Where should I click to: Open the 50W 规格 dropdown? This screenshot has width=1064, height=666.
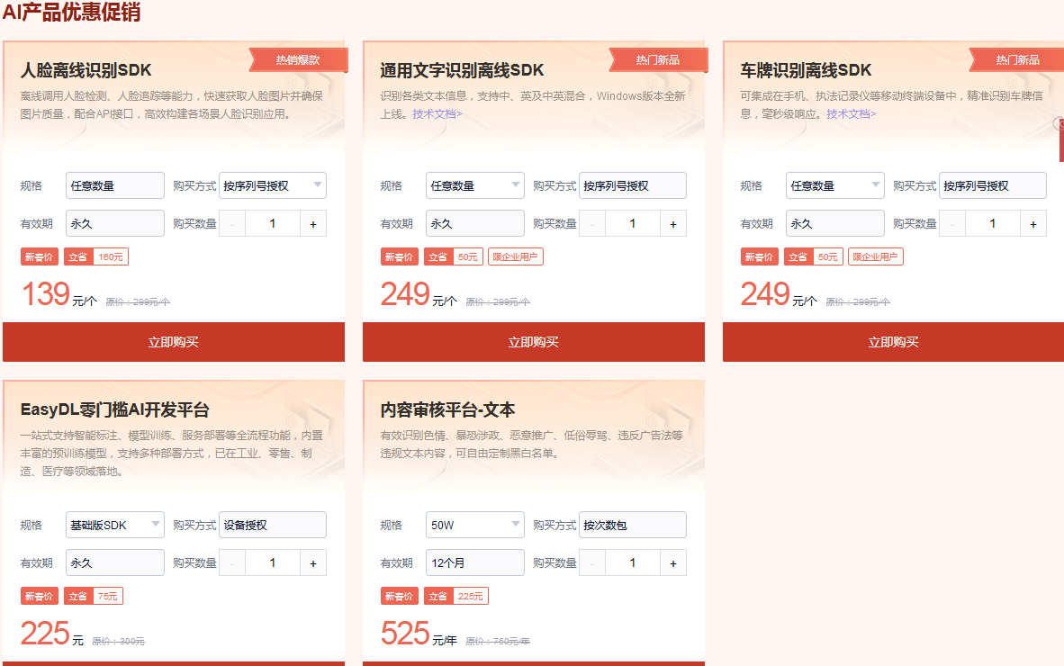[475, 525]
